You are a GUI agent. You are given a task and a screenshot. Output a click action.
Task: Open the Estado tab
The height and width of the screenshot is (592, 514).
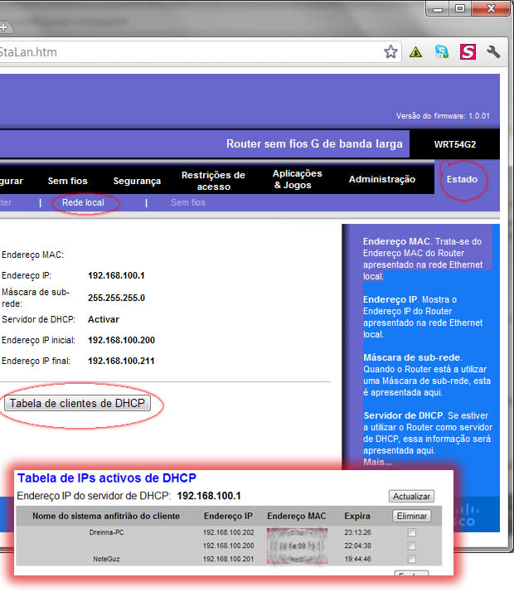[x=462, y=179]
